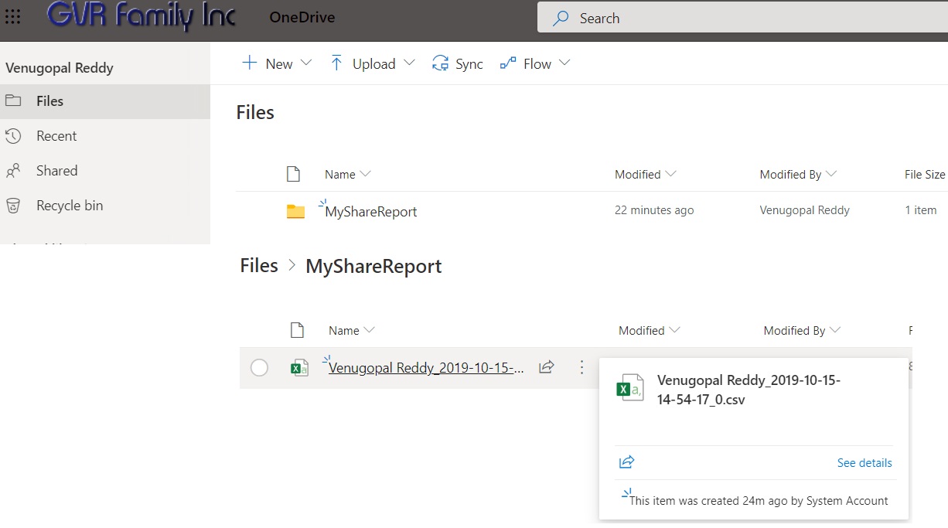Open the MyShareReport folder icon
Viewport: 948px width, 528px height.
[296, 209]
